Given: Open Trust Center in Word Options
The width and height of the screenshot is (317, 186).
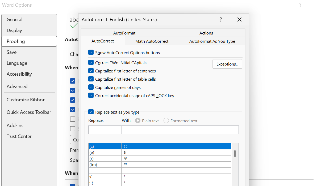Looking at the screenshot, I should (x=29, y=136).
